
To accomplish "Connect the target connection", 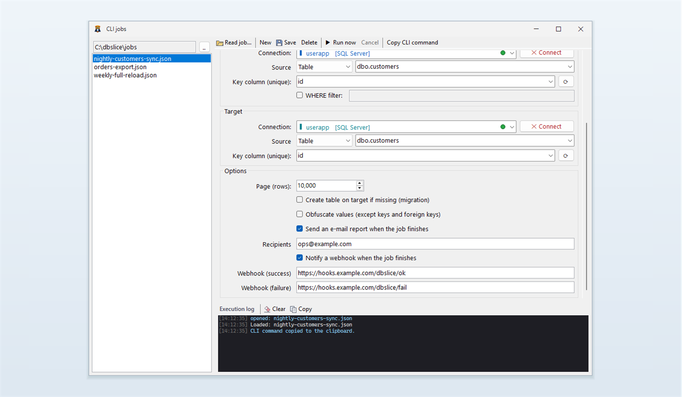I will tap(547, 127).
